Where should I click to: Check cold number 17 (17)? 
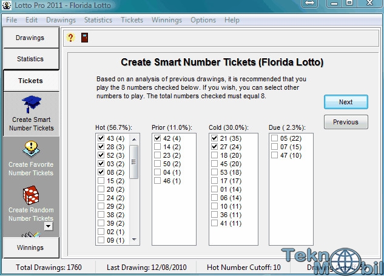tap(214, 181)
